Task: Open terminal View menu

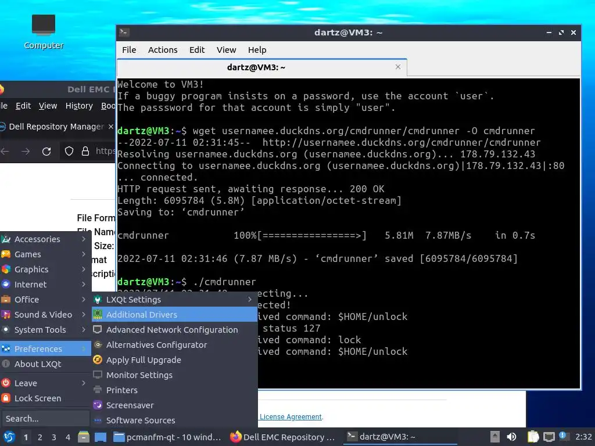Action: tap(226, 50)
